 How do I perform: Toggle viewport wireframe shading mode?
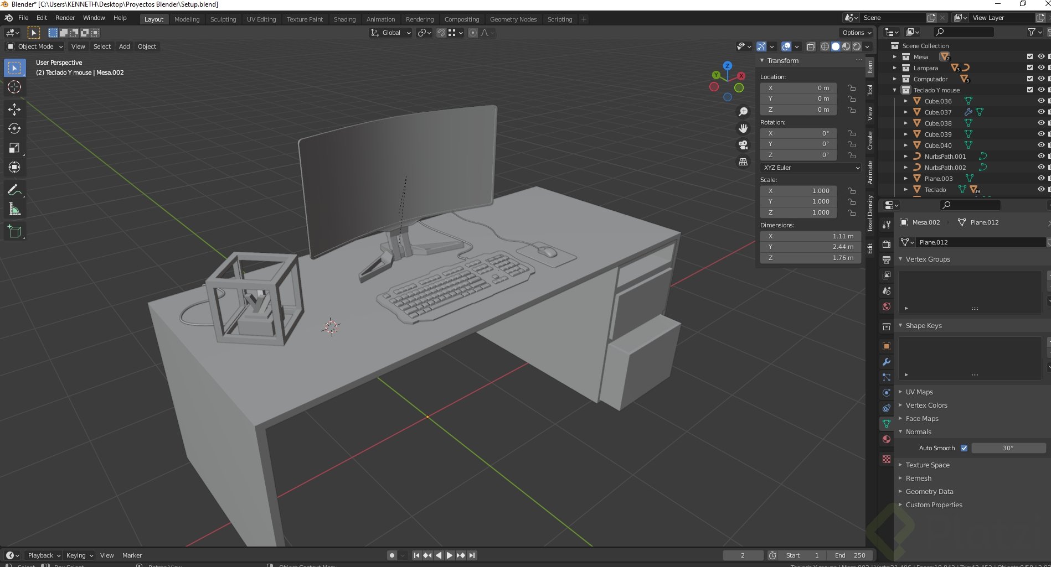point(825,46)
